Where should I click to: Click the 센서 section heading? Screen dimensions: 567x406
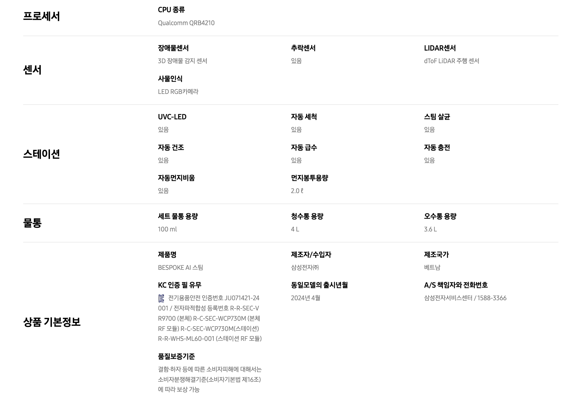[x=32, y=70]
